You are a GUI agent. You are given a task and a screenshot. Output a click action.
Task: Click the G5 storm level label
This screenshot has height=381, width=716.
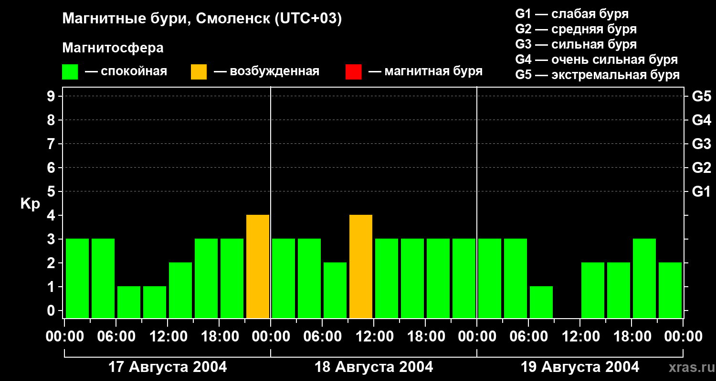click(701, 96)
